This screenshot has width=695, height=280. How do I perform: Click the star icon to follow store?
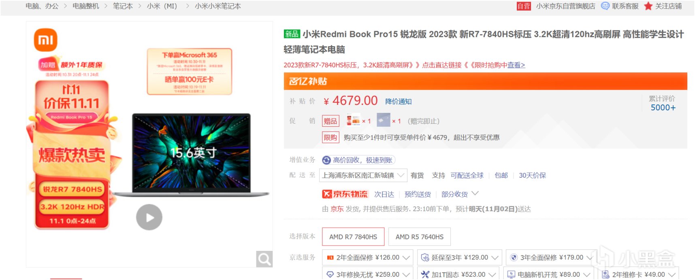pyautogui.click(x=648, y=6)
